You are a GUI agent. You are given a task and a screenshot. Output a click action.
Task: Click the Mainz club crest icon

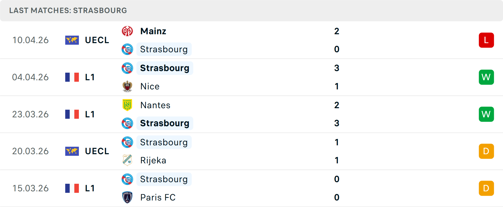coord(127,31)
